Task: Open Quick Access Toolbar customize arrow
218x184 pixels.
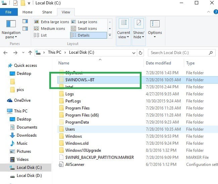Action: (29, 3)
